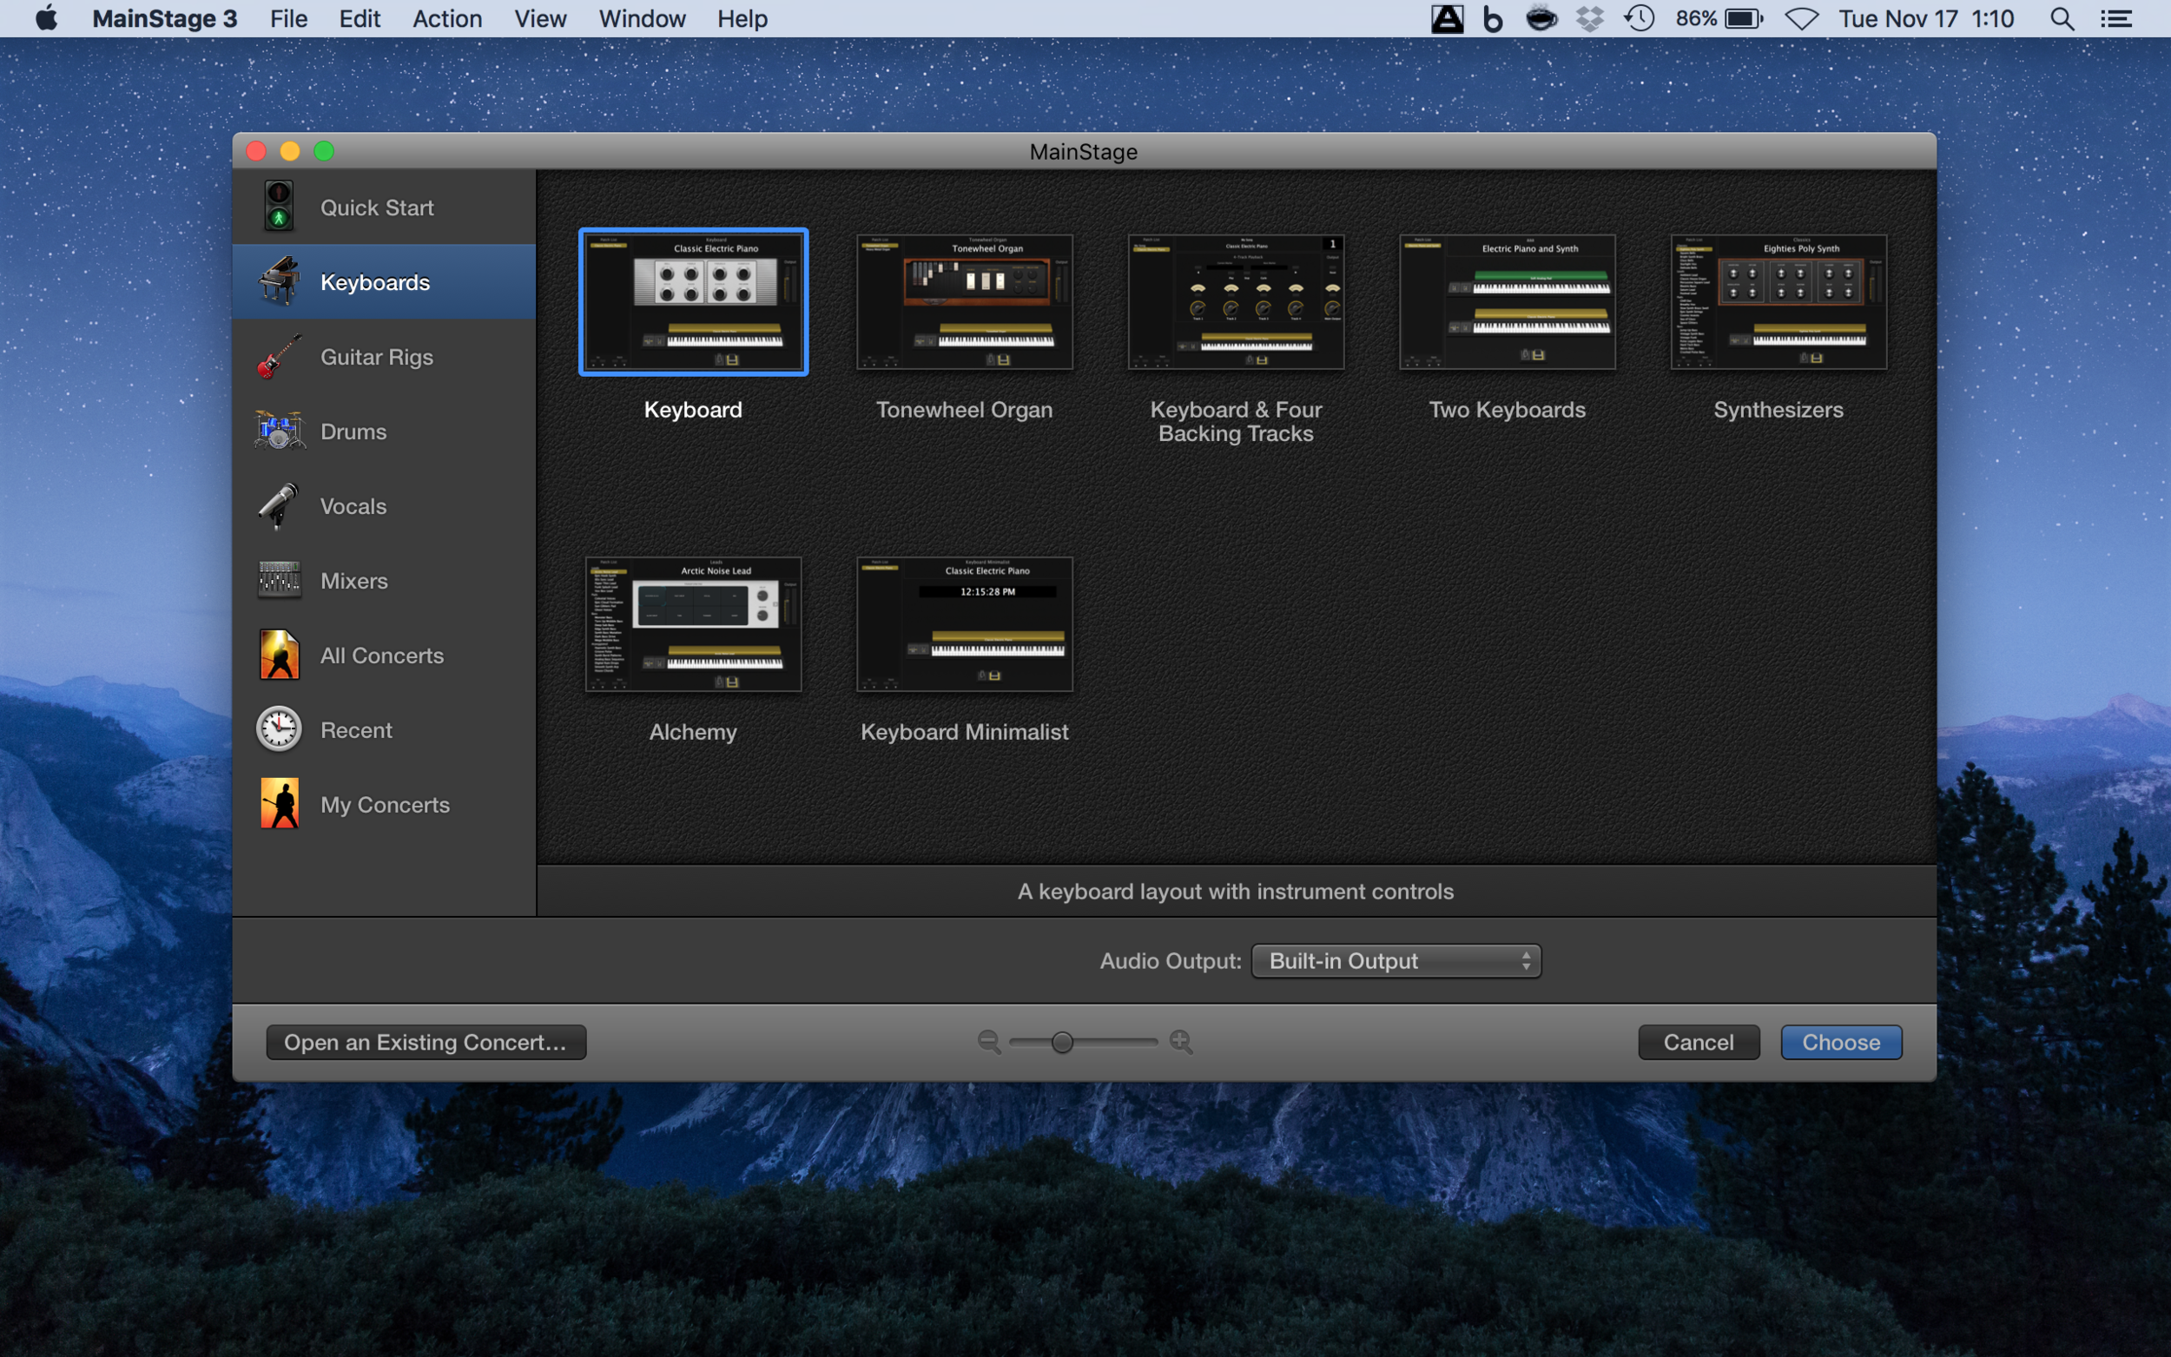Select the Keyboard Minimalist template thumbnail
The height and width of the screenshot is (1357, 2171).
pos(964,623)
